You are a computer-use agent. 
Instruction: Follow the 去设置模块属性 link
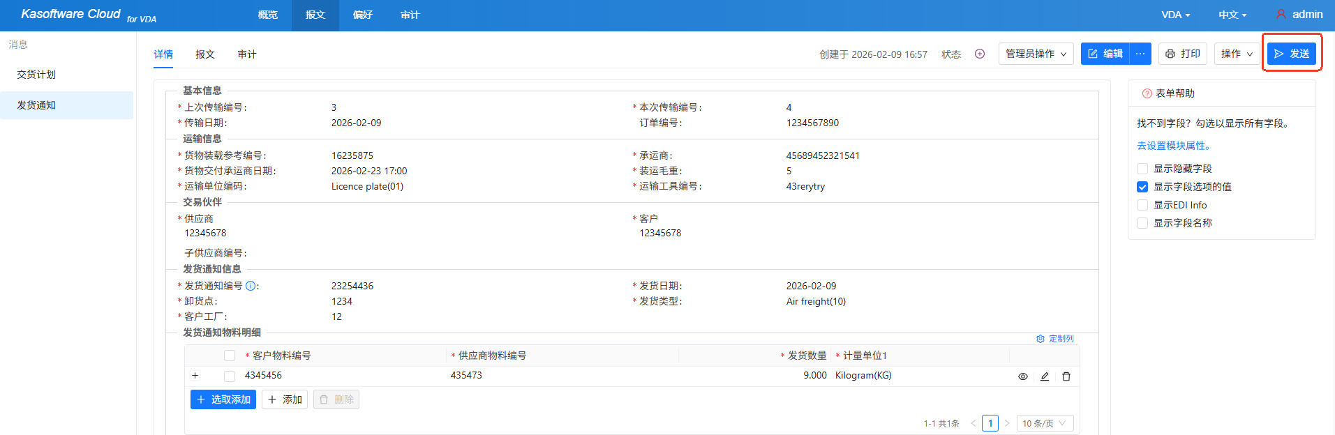click(x=1174, y=146)
